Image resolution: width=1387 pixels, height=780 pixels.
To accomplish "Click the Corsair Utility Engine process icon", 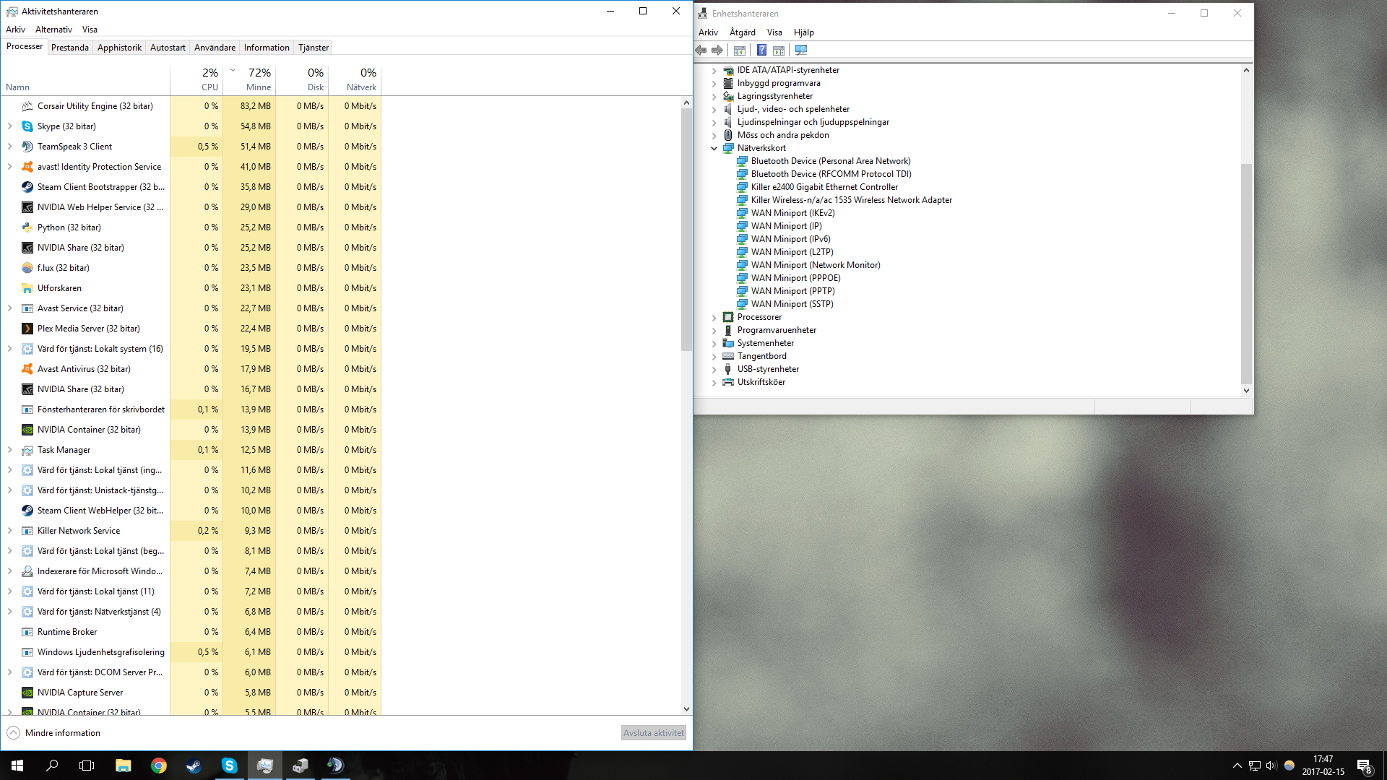I will click(27, 106).
